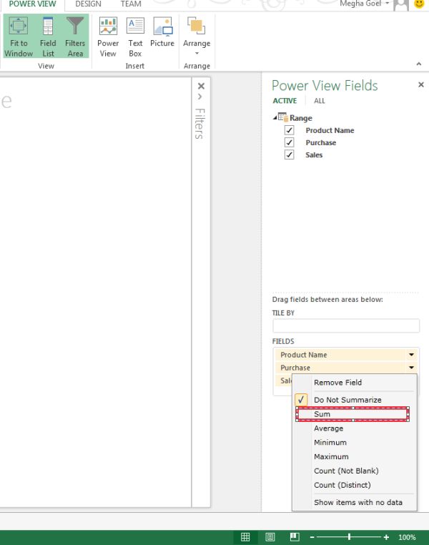This screenshot has width=429, height=545.
Task: Select Show items with no data
Action: pos(355,503)
